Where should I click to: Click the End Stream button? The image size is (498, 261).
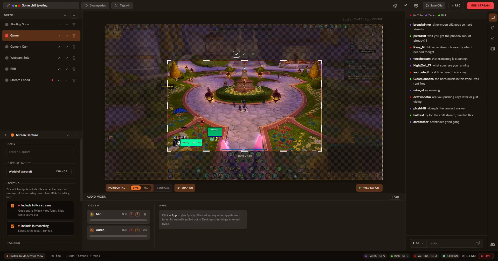[x=480, y=6]
